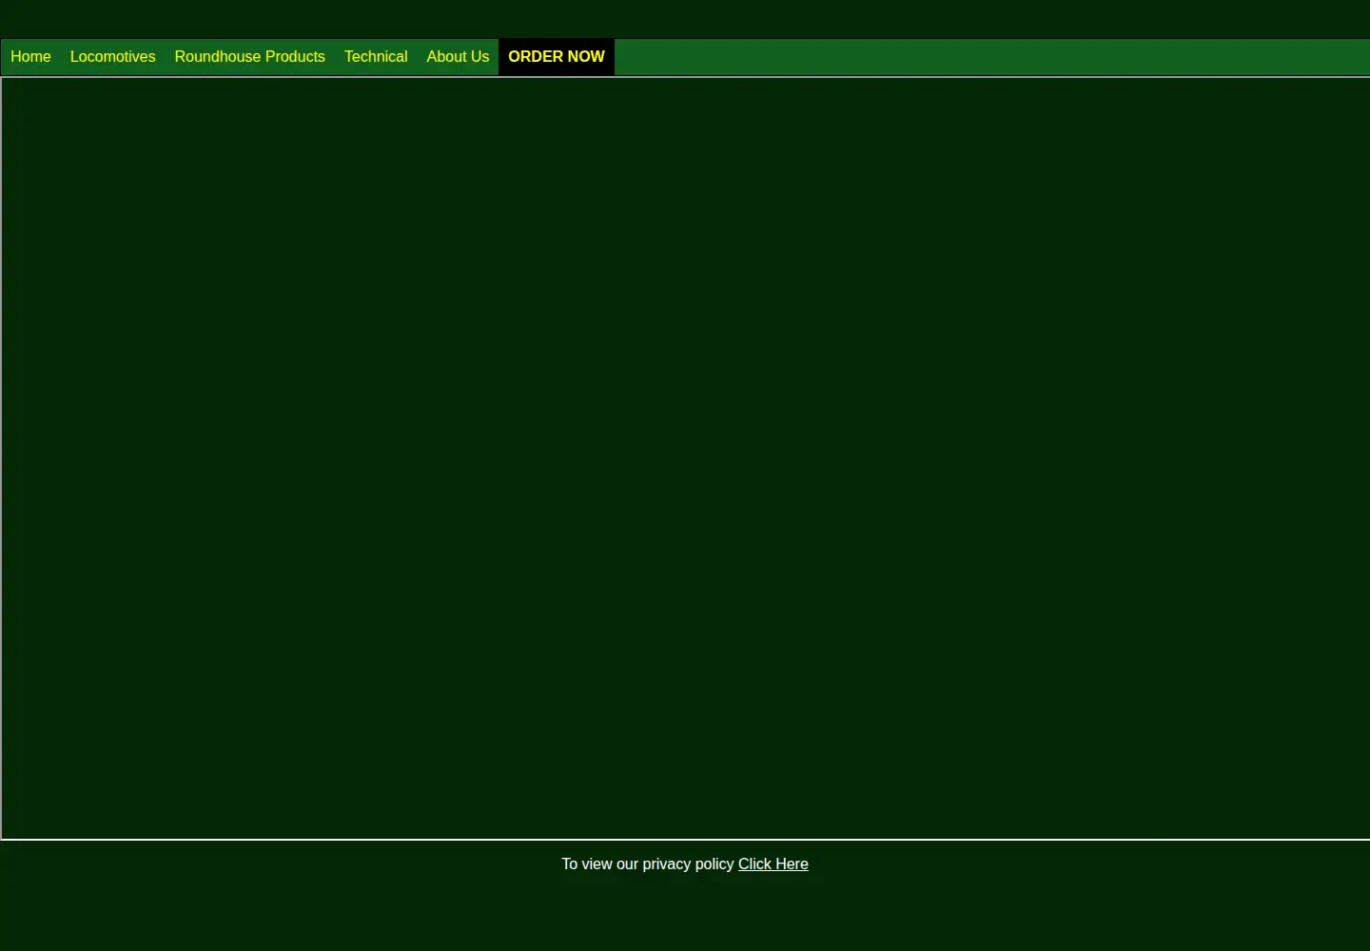Go to the Home page
Viewport: 1370px width, 951px height.
30,57
